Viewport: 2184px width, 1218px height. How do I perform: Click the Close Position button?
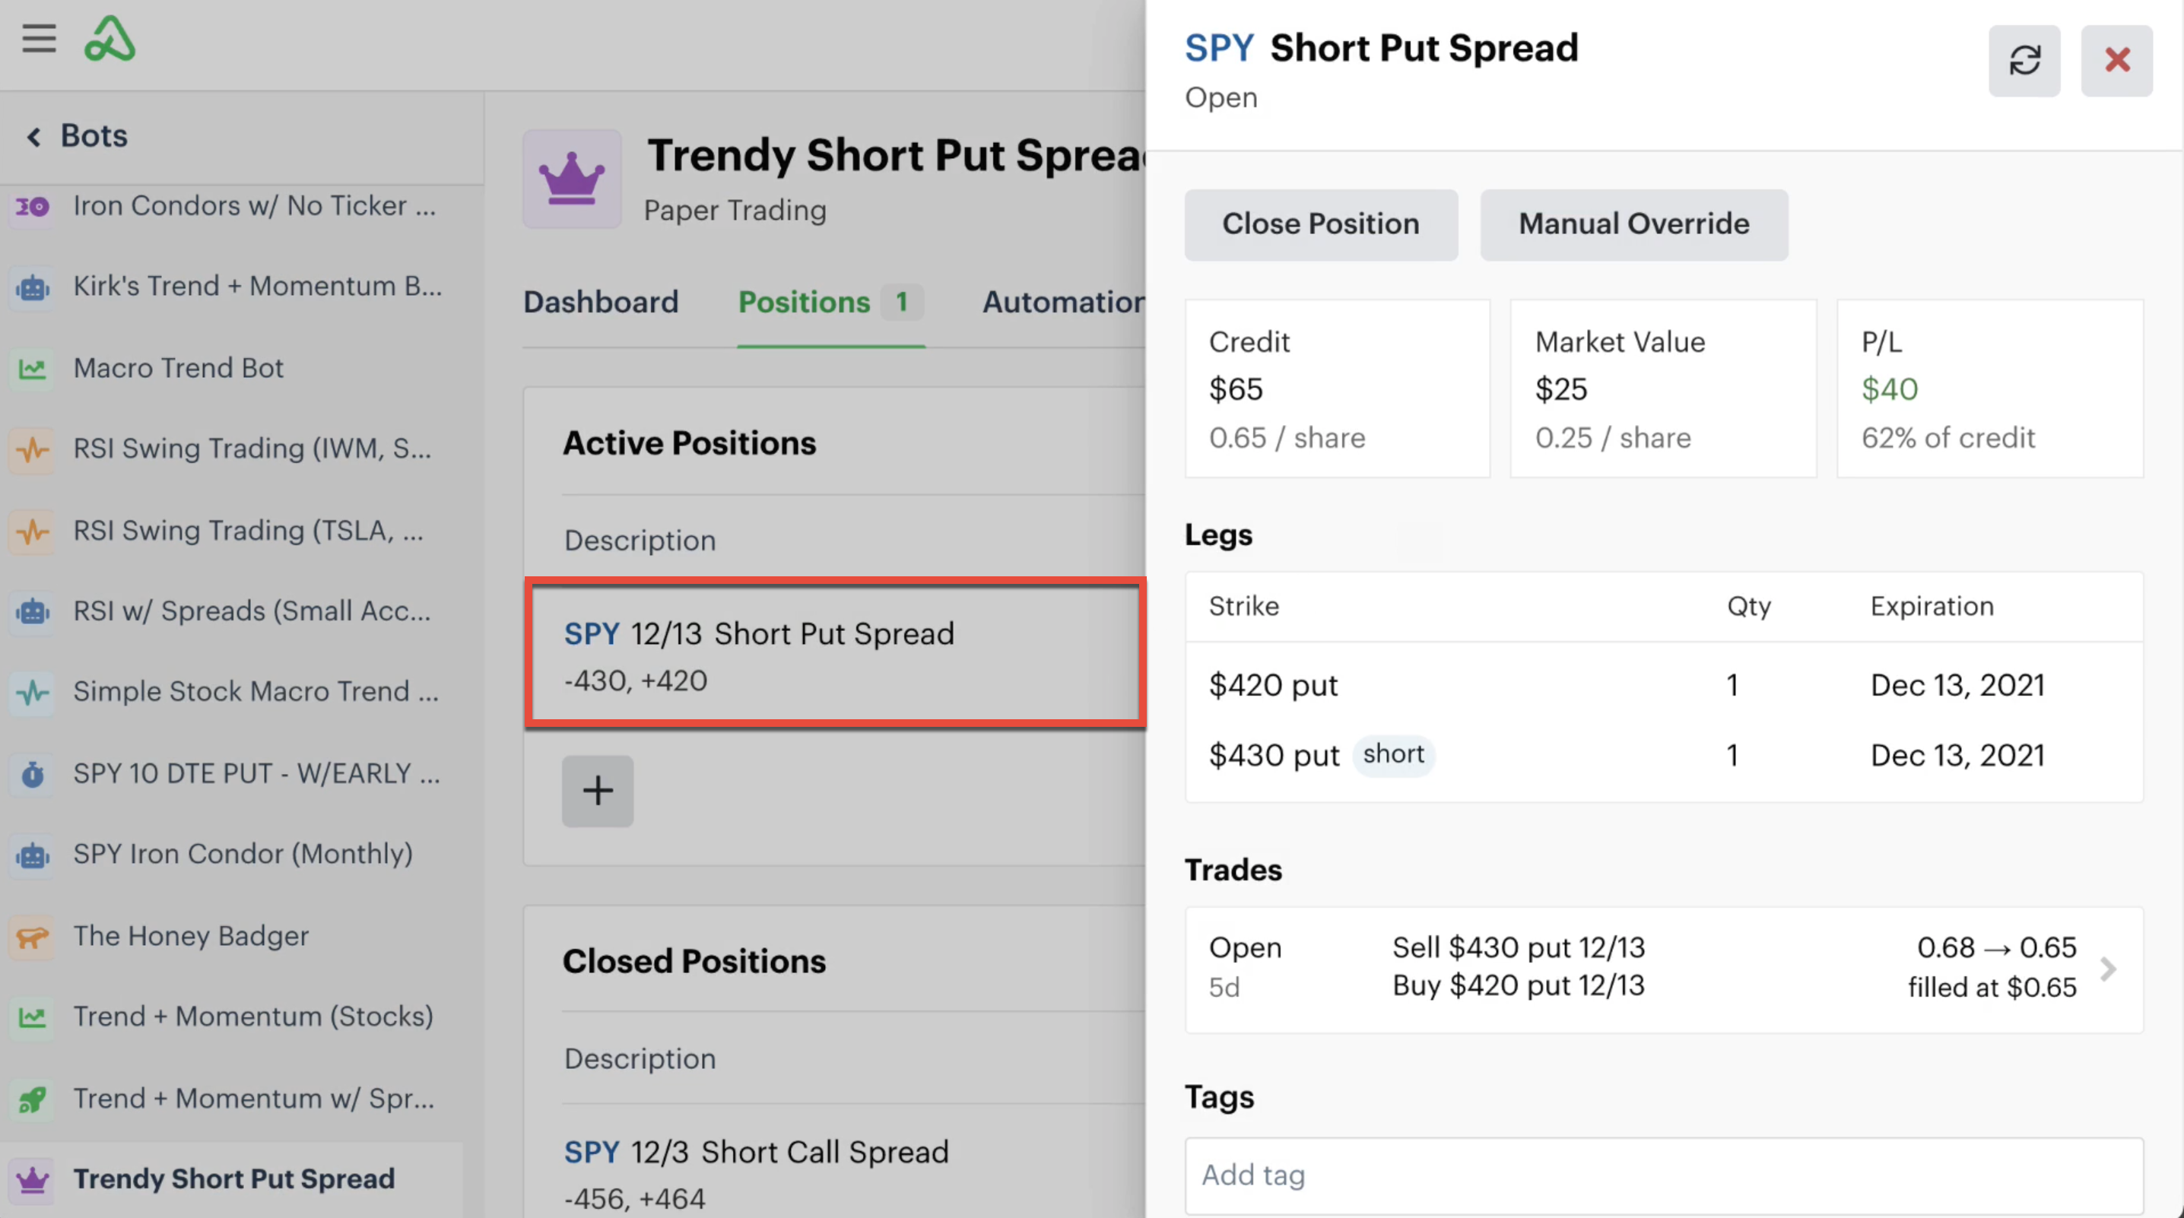coord(1321,224)
